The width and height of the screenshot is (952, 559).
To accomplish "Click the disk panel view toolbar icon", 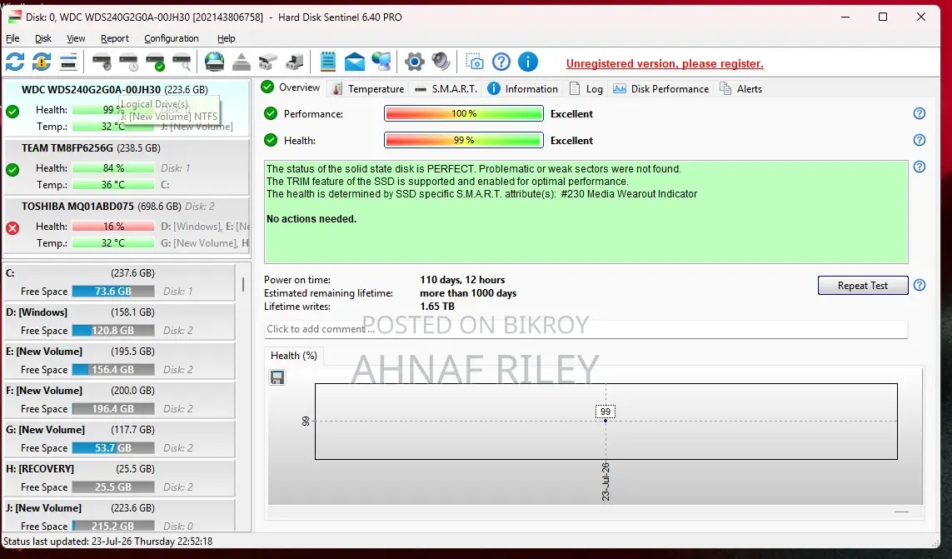I will click(x=68, y=62).
